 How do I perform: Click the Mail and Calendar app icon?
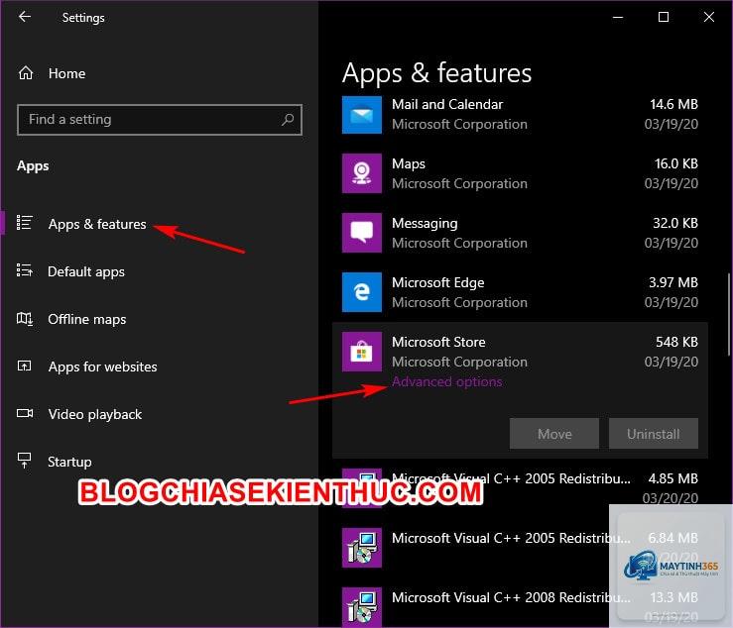(361, 115)
